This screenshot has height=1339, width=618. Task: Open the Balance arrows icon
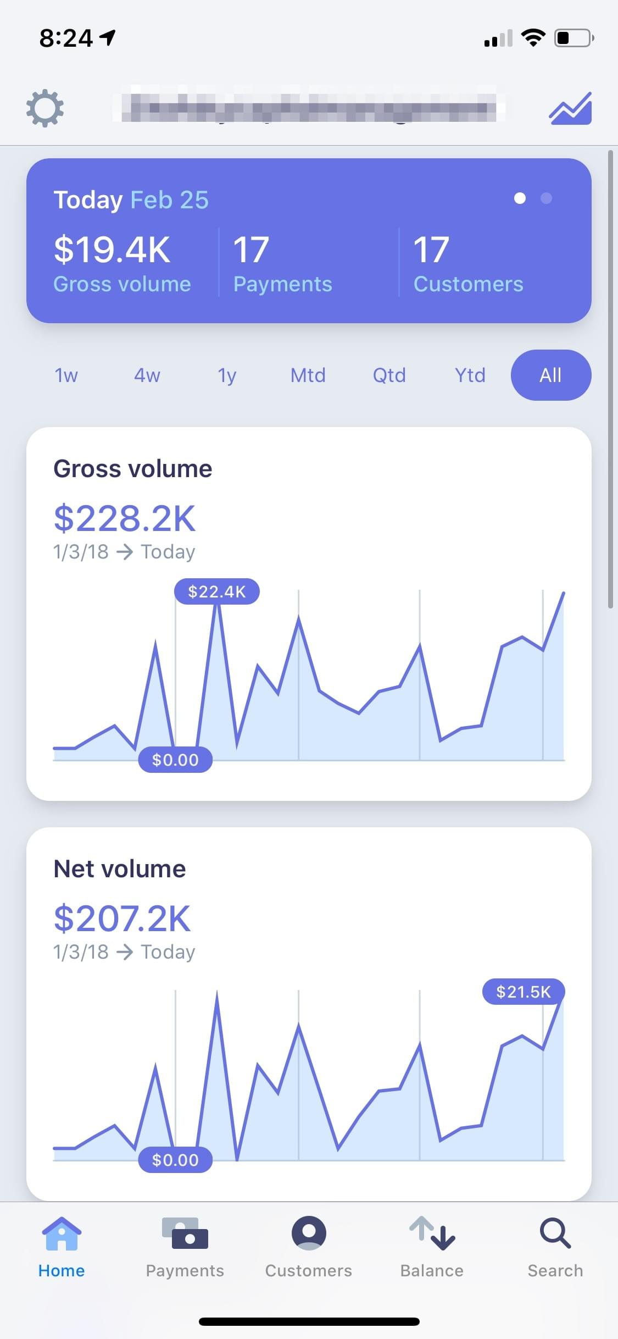click(x=432, y=1234)
